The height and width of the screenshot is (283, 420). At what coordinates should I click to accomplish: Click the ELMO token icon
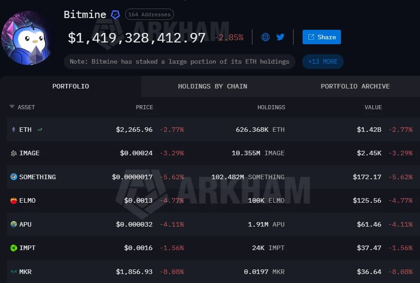pyautogui.click(x=14, y=200)
